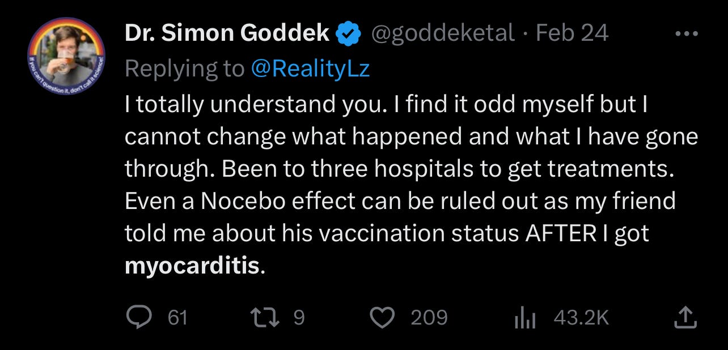Open the Feb 24 timestamp link

point(572,34)
